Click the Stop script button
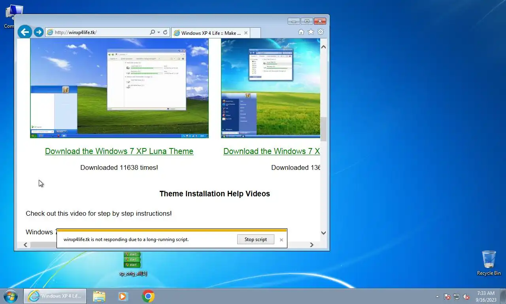Screen dimensions: 506x304 pyautogui.click(x=256, y=239)
